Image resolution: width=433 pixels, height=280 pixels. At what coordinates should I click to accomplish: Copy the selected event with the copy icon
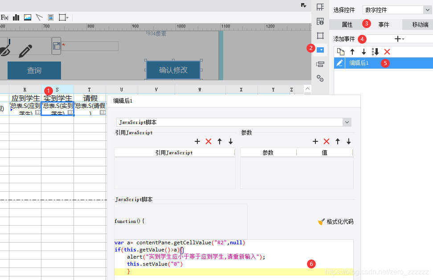[341, 52]
